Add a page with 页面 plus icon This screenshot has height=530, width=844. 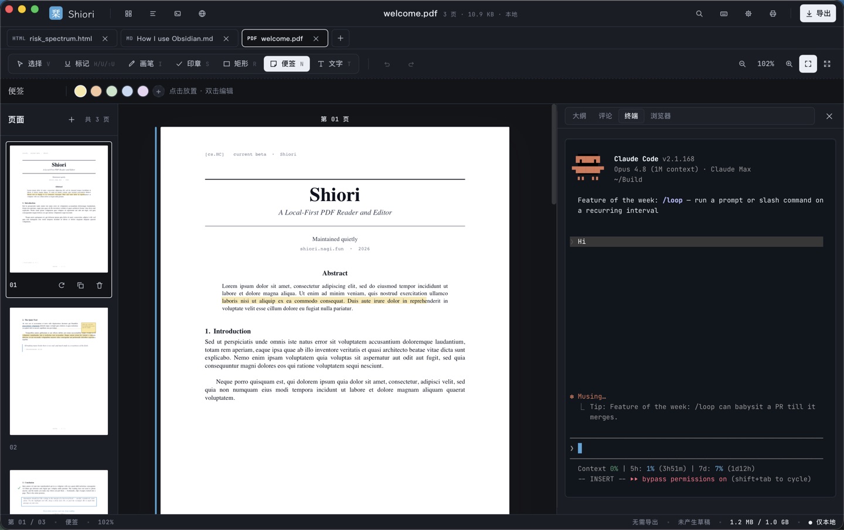tap(72, 120)
